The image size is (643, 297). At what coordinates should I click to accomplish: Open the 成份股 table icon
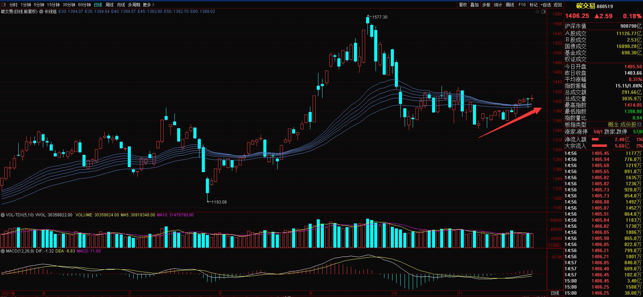639,125
